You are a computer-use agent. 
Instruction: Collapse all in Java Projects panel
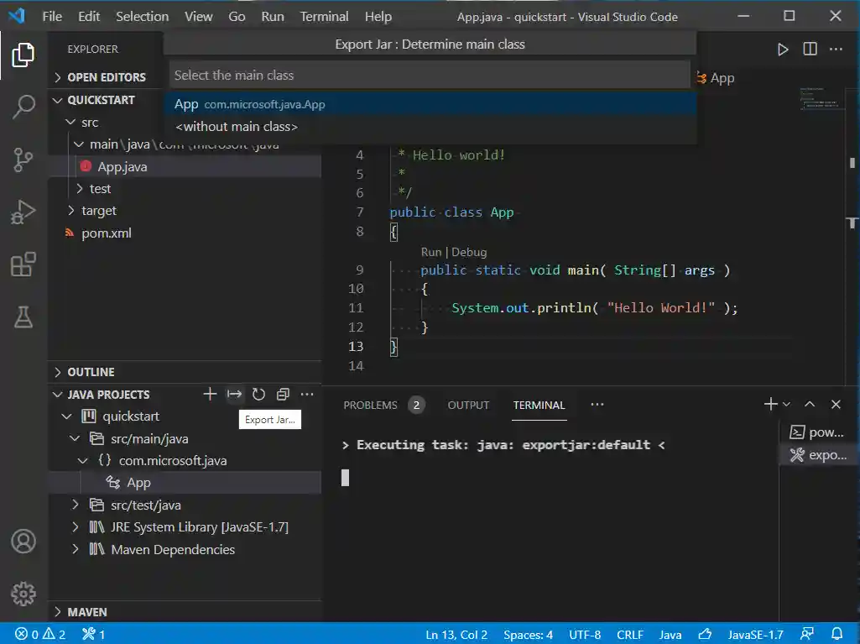(x=283, y=395)
